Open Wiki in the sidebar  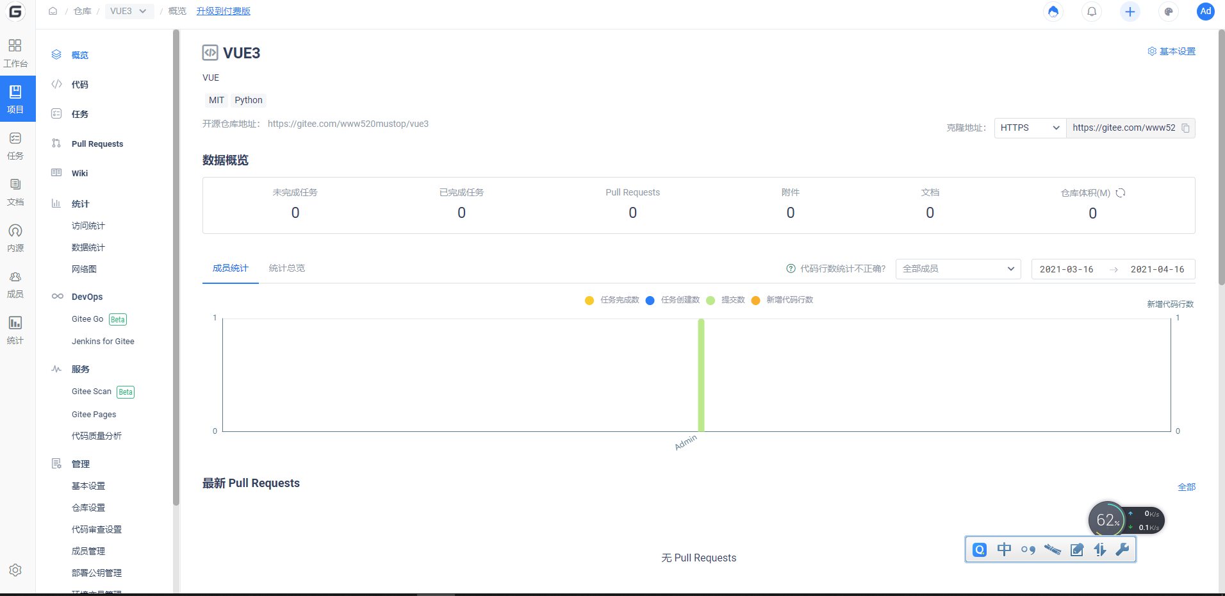79,173
